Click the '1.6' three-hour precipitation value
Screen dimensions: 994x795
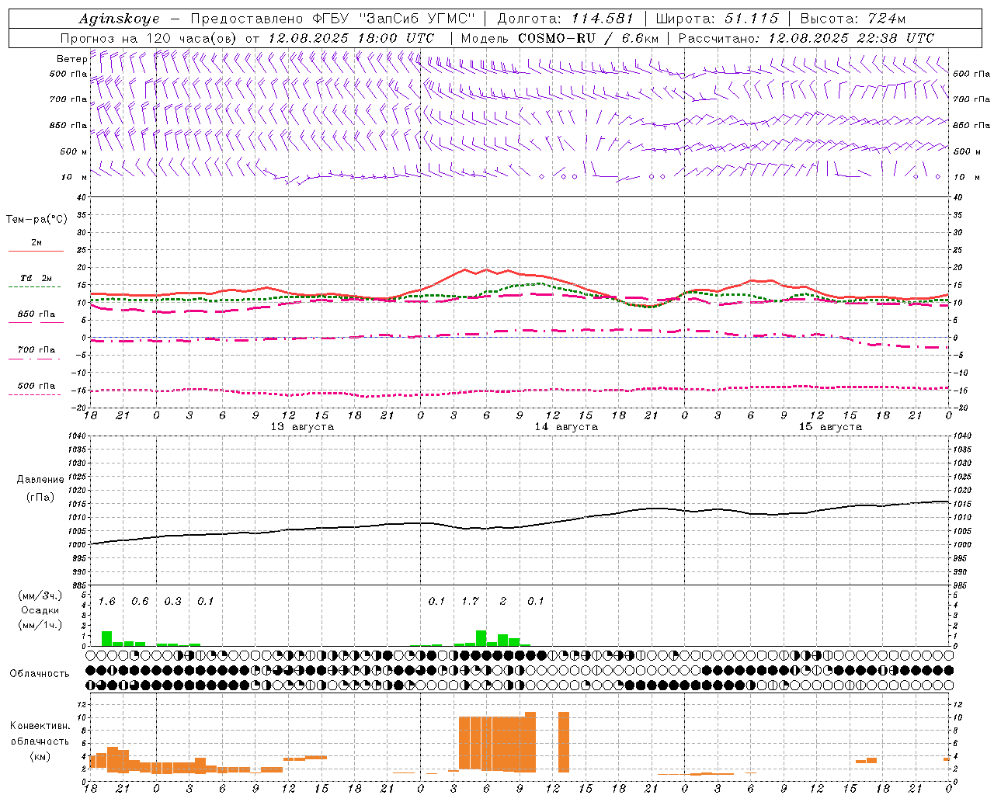(106, 602)
